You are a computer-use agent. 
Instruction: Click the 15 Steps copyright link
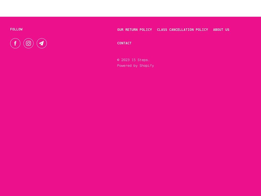(139, 60)
